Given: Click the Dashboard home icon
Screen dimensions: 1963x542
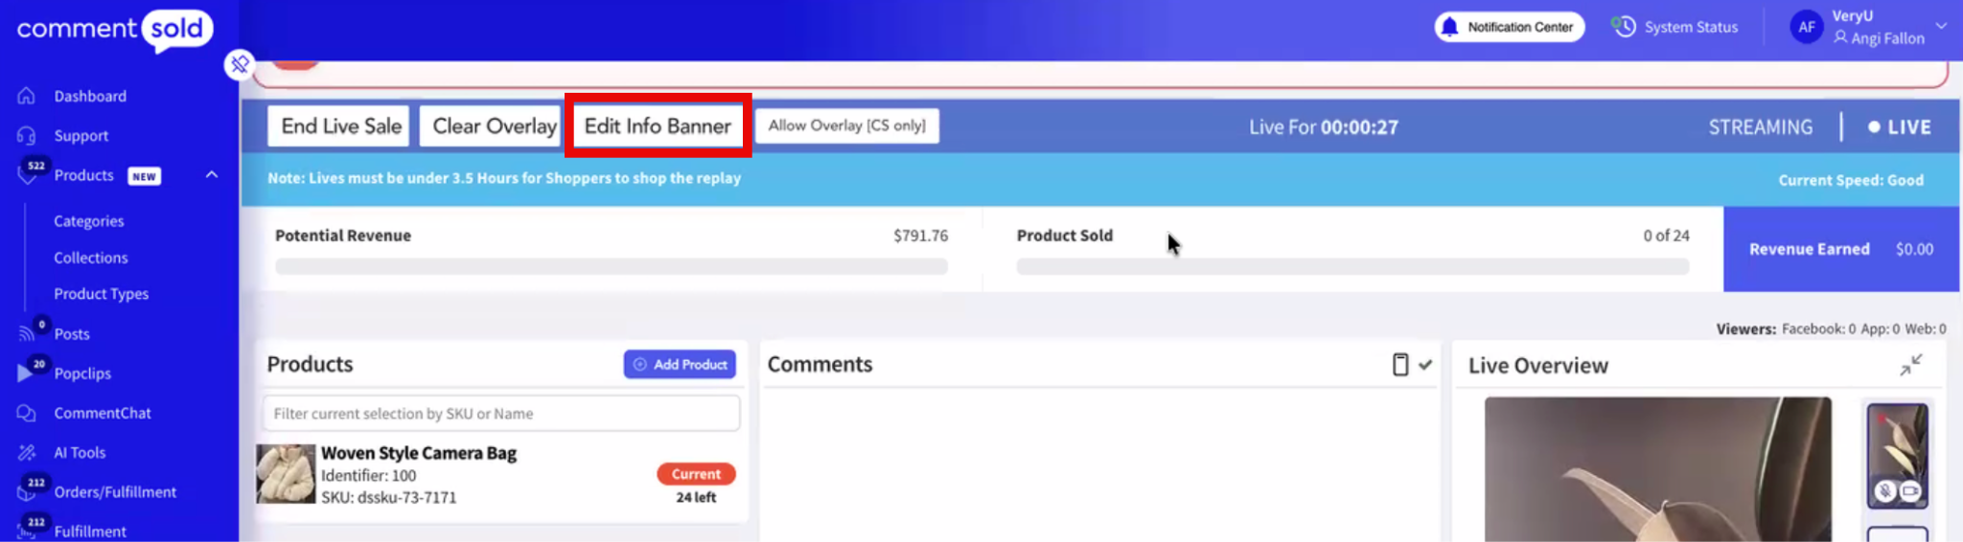Looking at the screenshot, I should (27, 96).
